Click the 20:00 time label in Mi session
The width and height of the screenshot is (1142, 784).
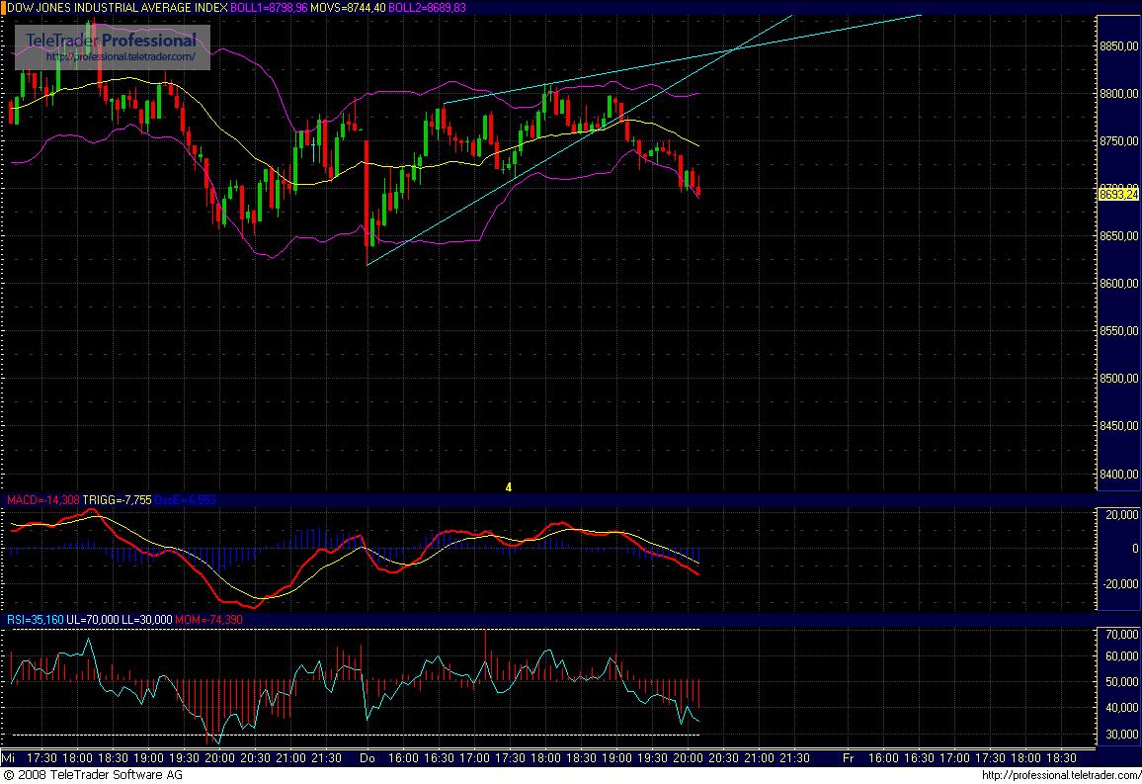coord(219,757)
